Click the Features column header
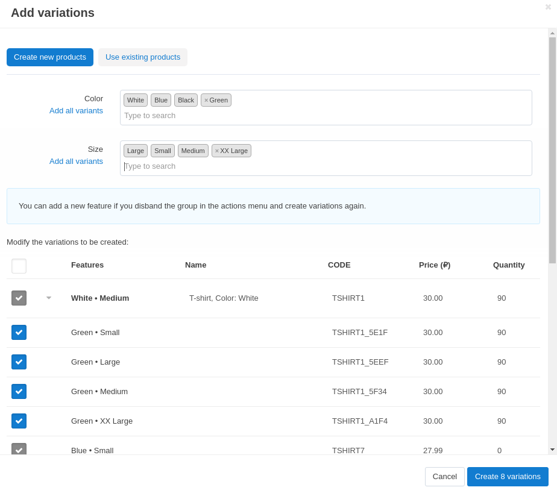The image size is (557, 496). coord(87,265)
